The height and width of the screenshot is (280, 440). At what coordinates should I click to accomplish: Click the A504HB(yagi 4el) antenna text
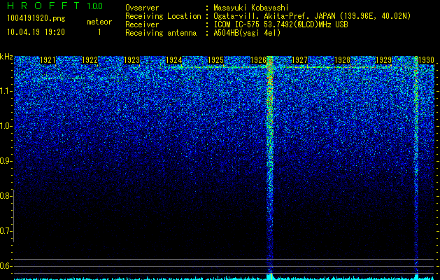pyautogui.click(x=247, y=33)
